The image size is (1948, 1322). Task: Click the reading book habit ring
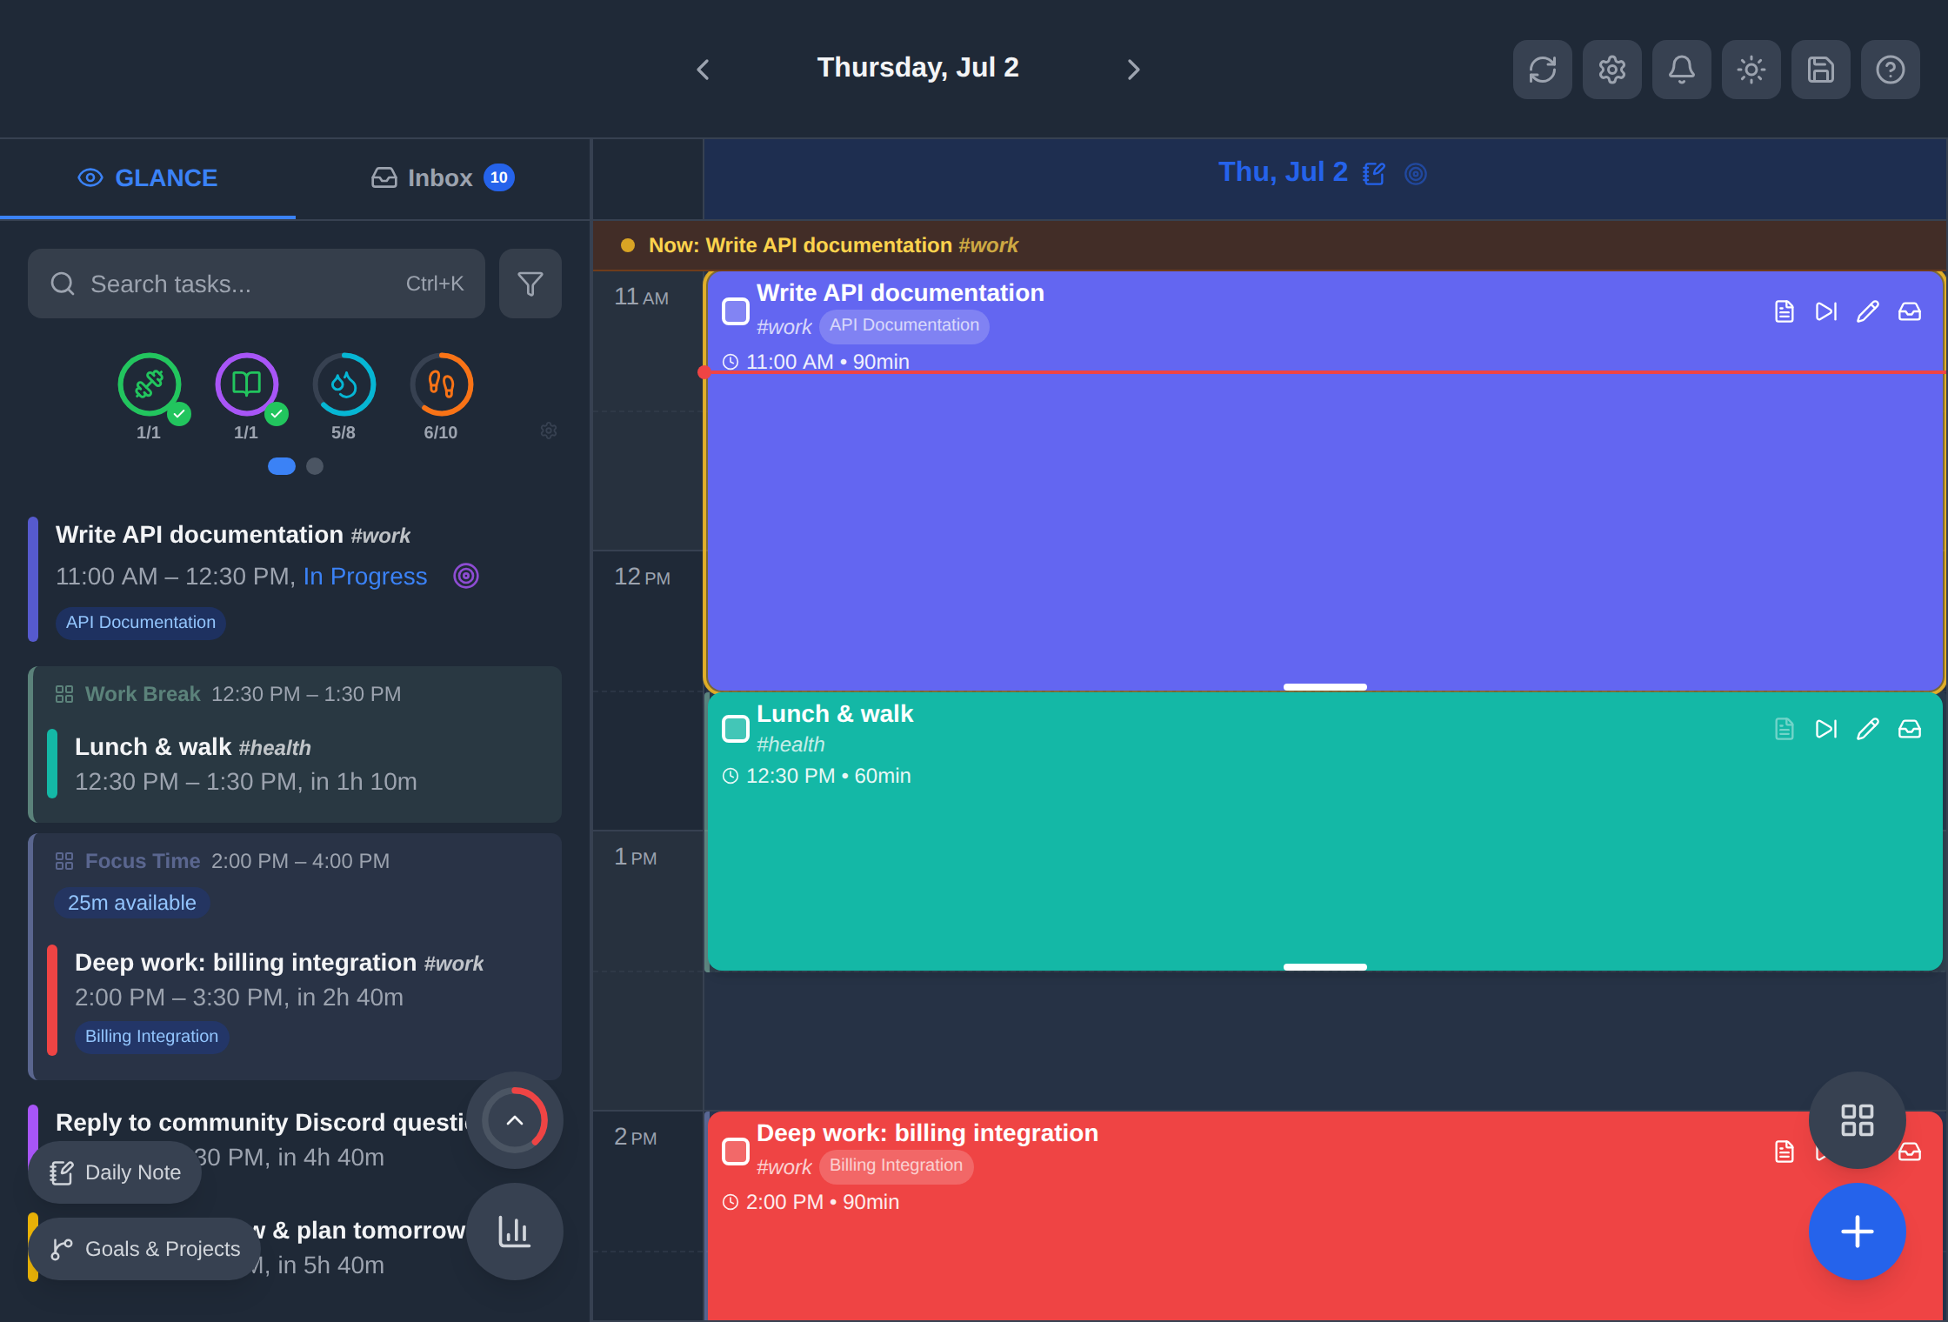pos(247,384)
